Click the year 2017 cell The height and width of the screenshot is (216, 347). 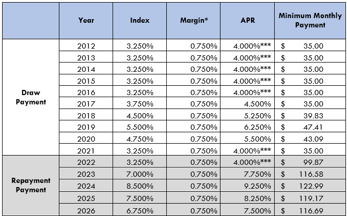(86, 103)
